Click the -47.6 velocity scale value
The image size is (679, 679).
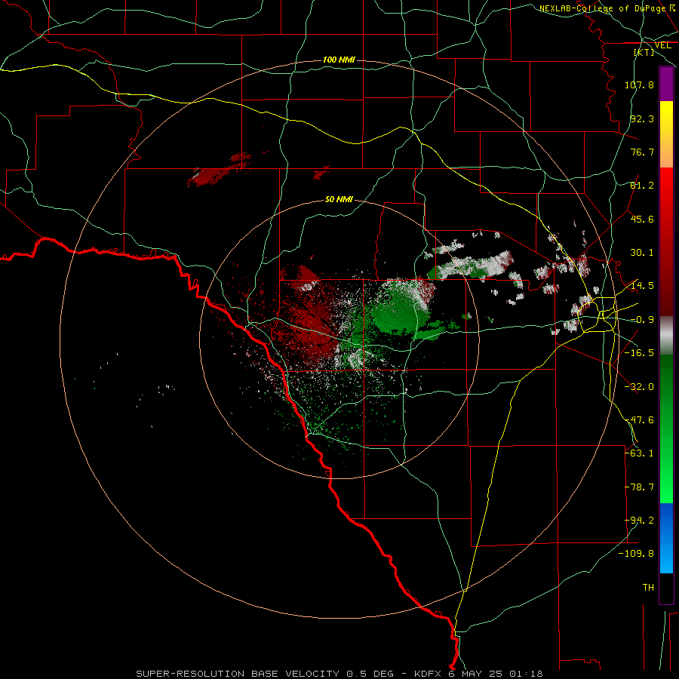(x=639, y=420)
